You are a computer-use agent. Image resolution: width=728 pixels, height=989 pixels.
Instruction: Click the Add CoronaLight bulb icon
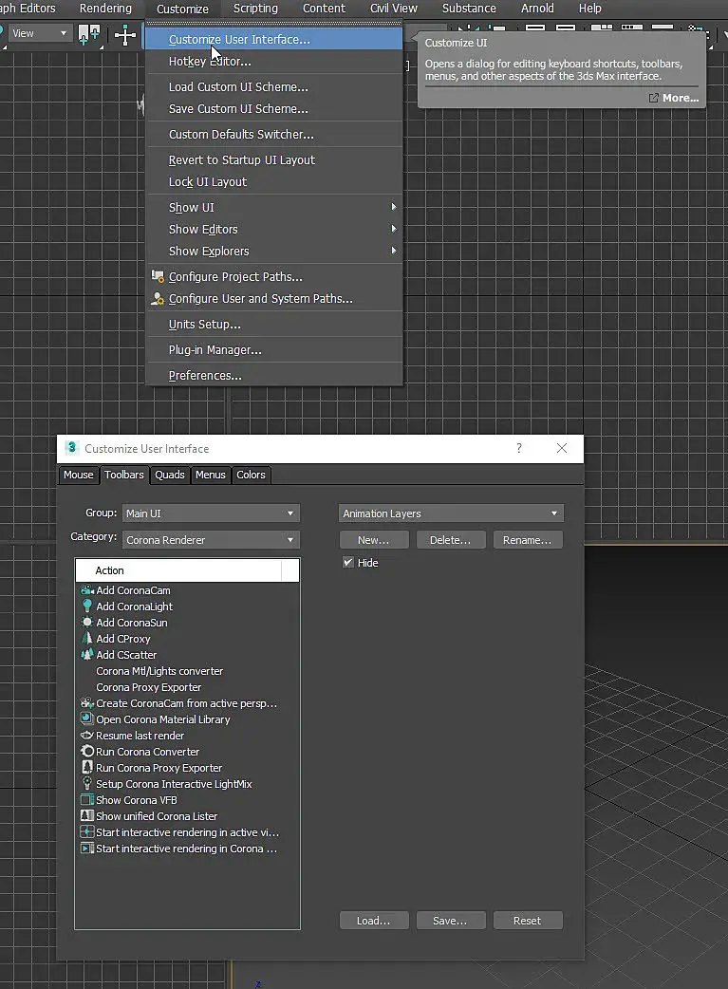point(87,606)
